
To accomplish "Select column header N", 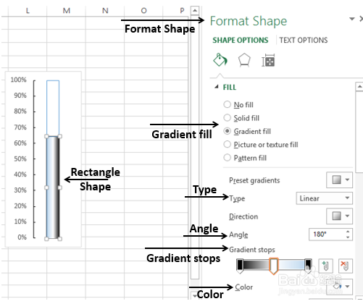I will pyautogui.click(x=105, y=10).
